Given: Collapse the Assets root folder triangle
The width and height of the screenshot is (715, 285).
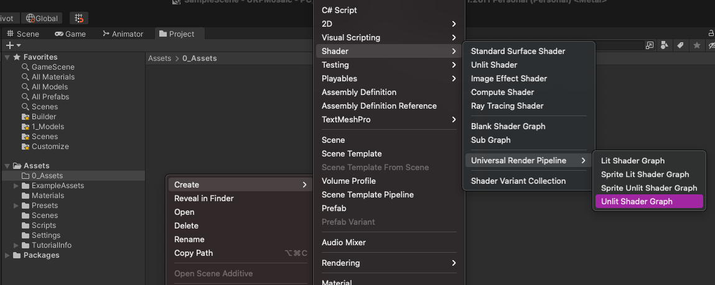Looking at the screenshot, I should (x=7, y=166).
